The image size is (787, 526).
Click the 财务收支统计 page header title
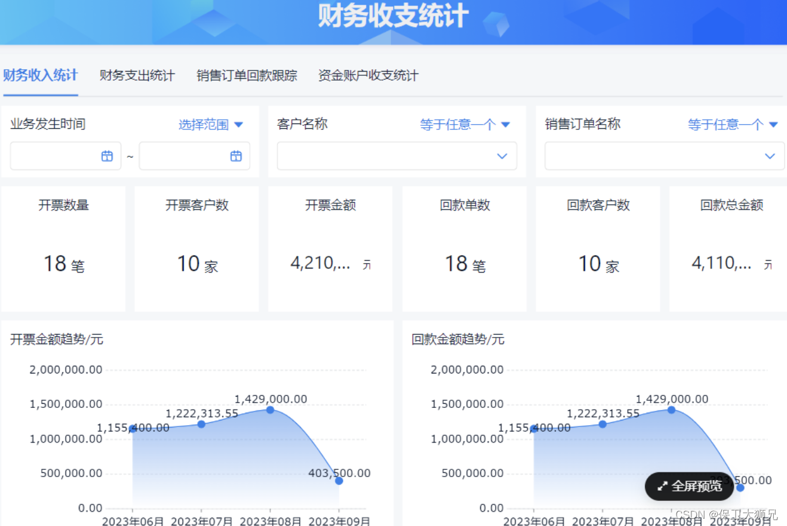(393, 16)
